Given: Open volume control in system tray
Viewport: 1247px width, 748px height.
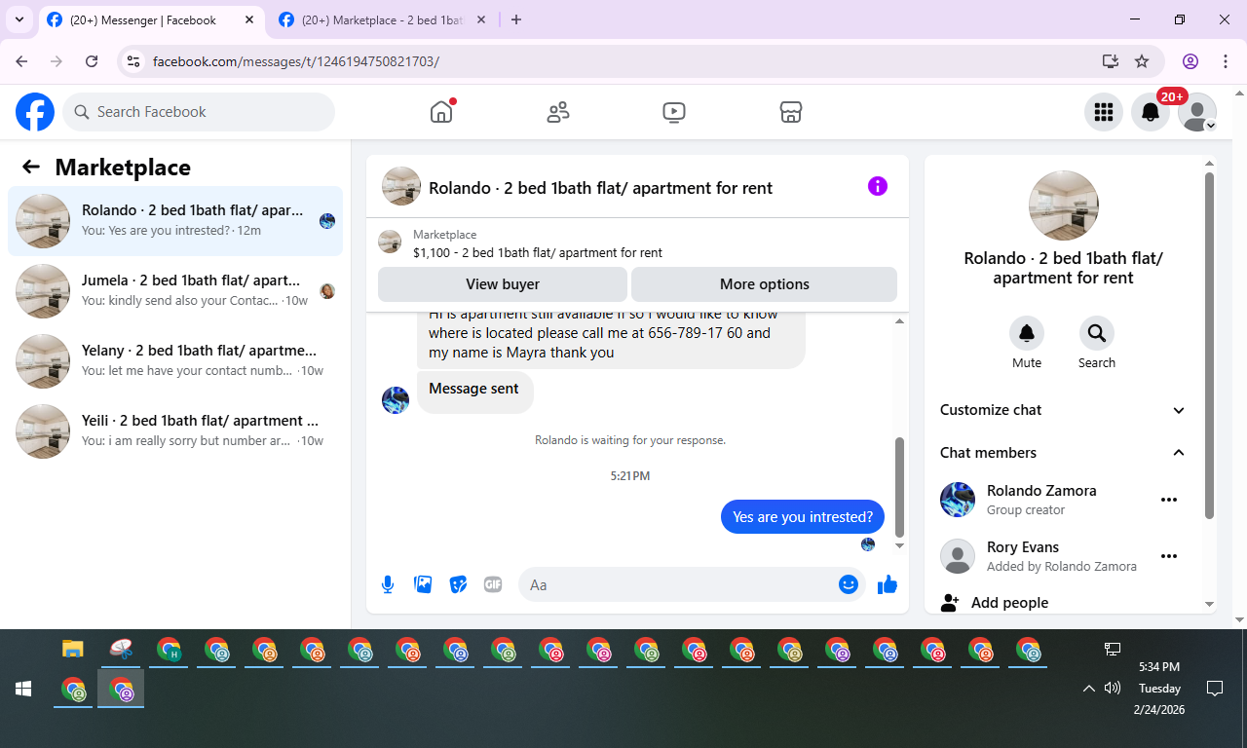Looking at the screenshot, I should (1113, 689).
